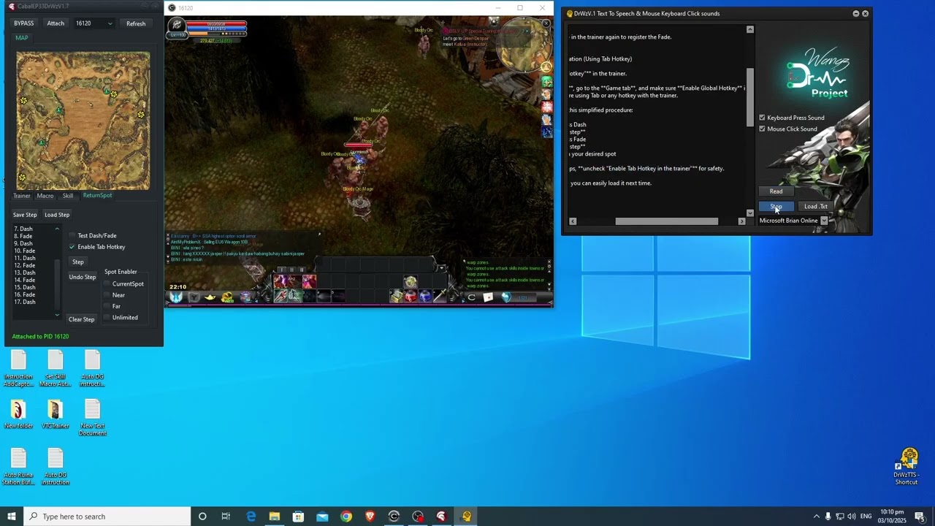Open the Instruction AddCaptcha desktop file
This screenshot has height=526, width=935.
(18, 369)
